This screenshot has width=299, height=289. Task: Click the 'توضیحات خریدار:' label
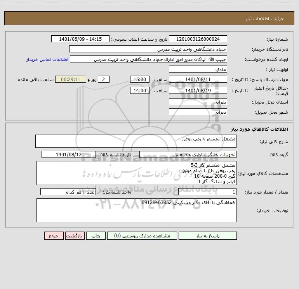[x=273, y=211]
